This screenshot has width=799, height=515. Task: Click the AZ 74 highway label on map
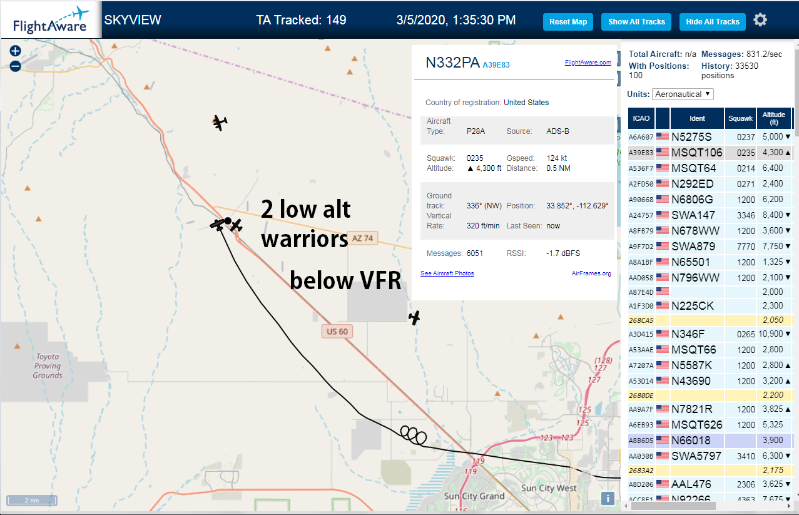coord(363,238)
